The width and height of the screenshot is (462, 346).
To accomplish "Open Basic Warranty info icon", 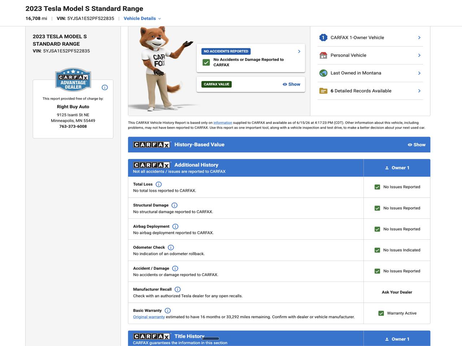I will (167, 311).
